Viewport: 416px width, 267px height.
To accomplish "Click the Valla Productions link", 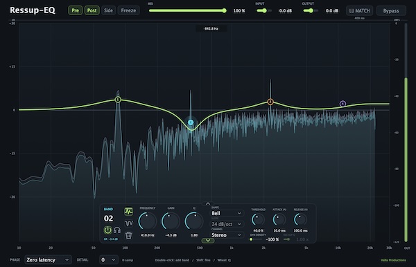I will click(x=393, y=260).
